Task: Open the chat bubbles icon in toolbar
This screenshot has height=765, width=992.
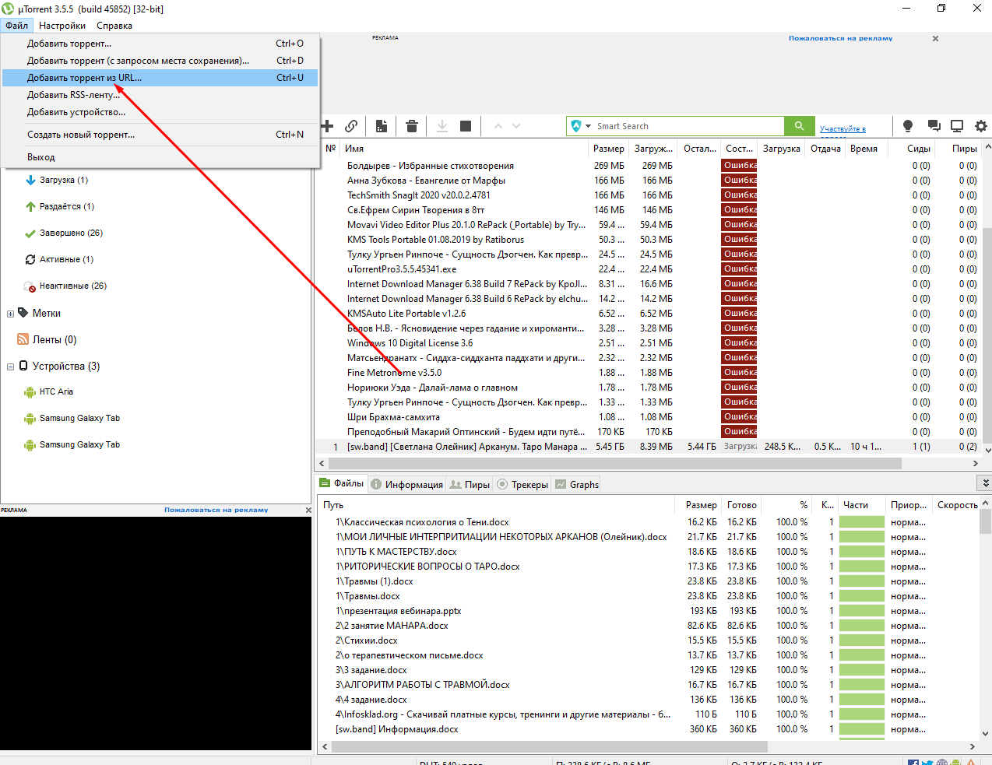Action: tap(934, 126)
